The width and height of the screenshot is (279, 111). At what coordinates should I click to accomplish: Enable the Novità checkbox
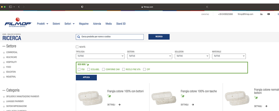click(77, 47)
